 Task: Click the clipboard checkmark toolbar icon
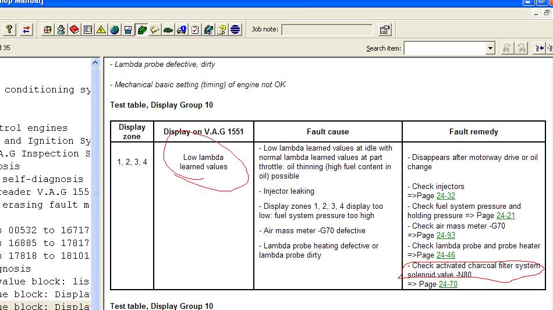tap(195, 30)
